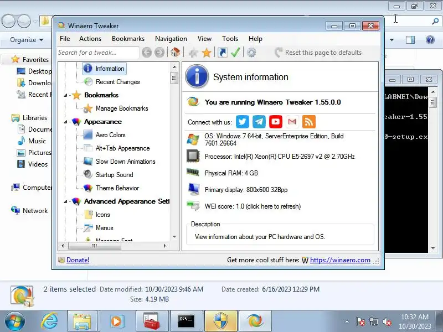Click tree vertical scrollbar down arrow
This screenshot has height=332, width=443.
pyautogui.click(x=174, y=237)
